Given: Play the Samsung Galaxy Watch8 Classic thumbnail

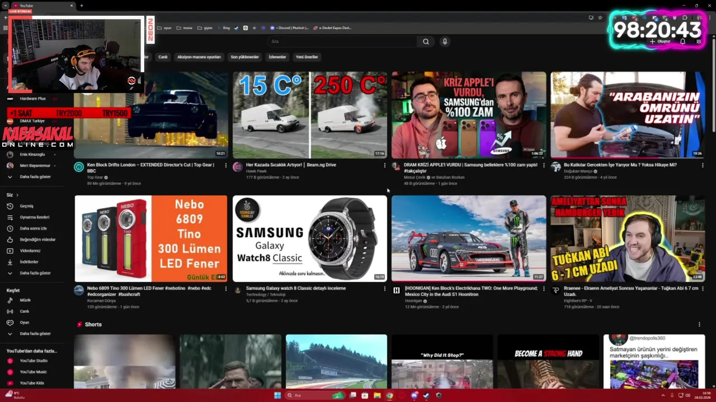Looking at the screenshot, I should [x=310, y=238].
